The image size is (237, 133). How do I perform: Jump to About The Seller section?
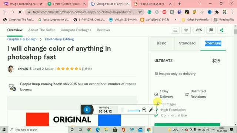(x=41, y=30)
